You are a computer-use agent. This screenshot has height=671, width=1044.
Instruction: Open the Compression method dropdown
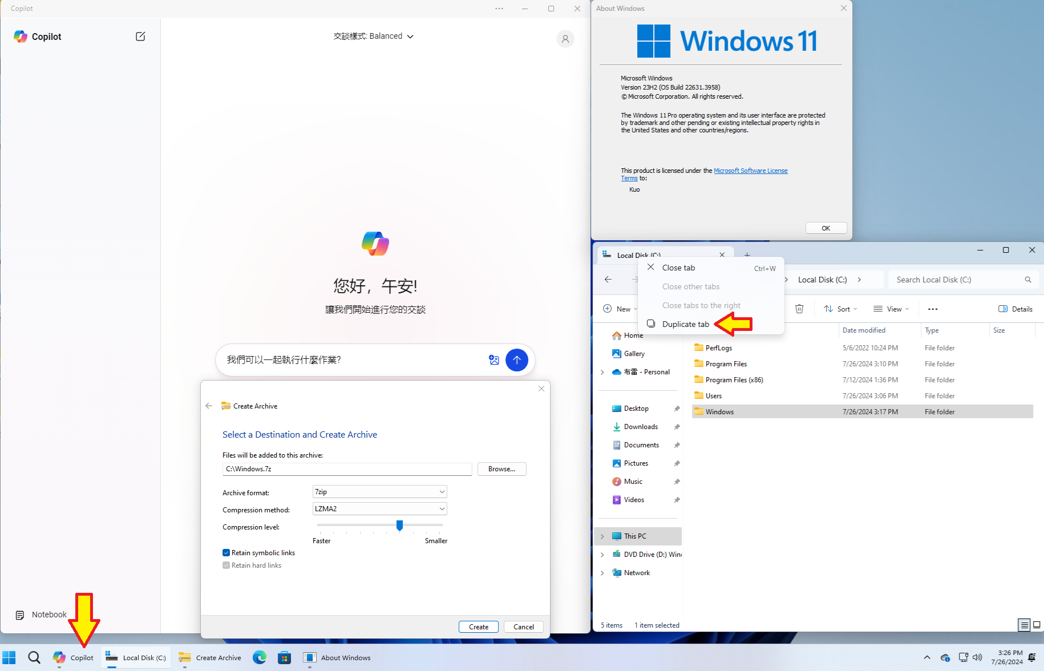pyautogui.click(x=379, y=509)
